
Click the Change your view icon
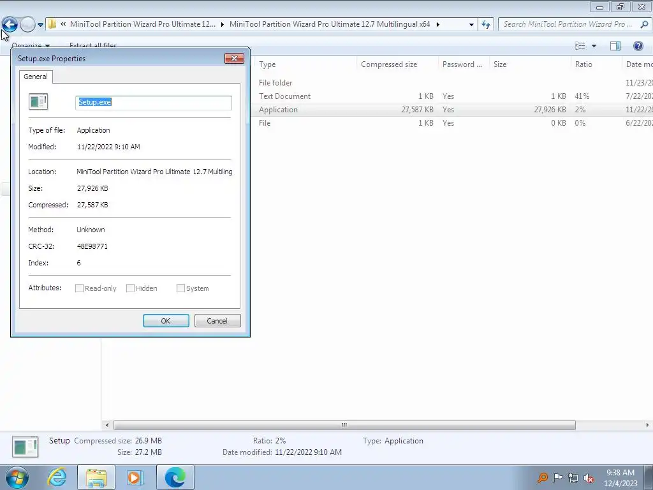click(580, 46)
